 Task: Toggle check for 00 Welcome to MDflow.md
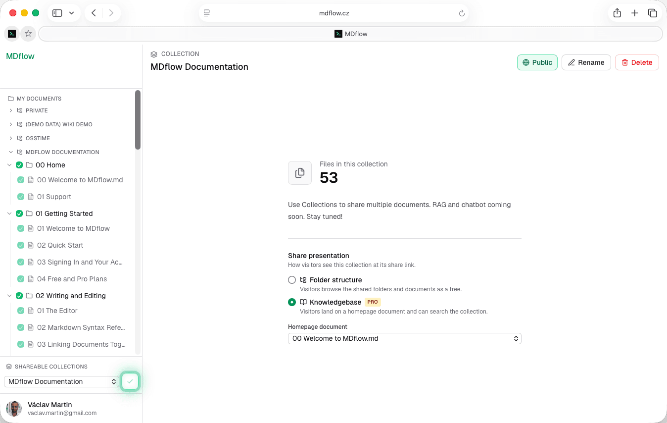click(21, 180)
